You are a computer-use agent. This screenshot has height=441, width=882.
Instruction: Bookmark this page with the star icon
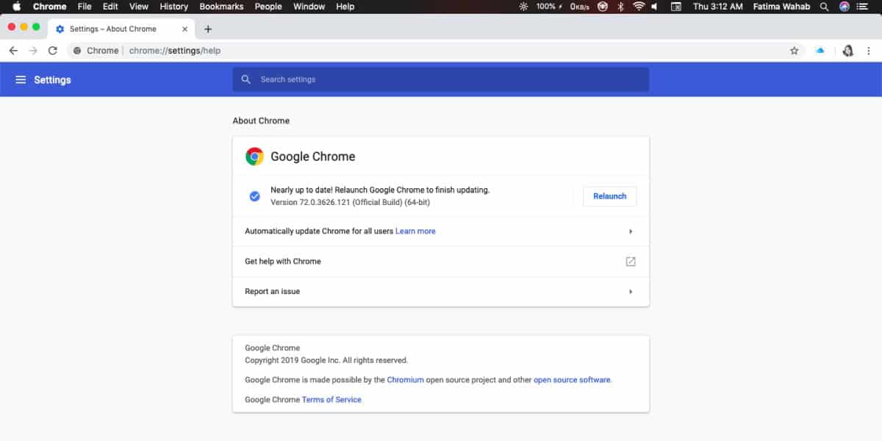point(794,50)
